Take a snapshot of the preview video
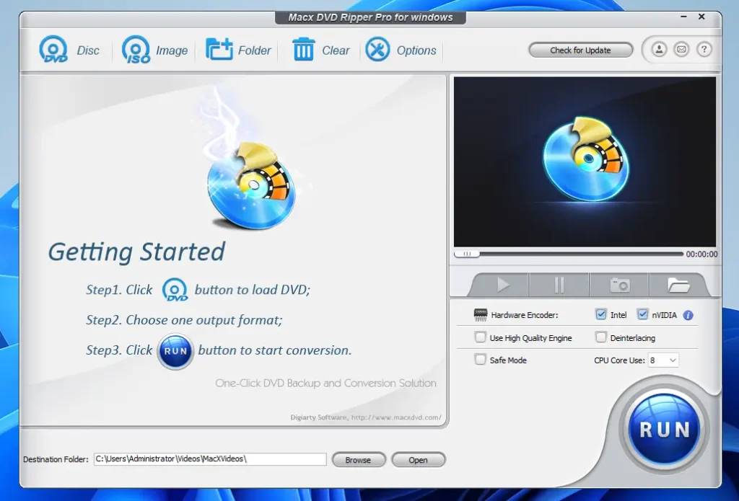 tap(618, 285)
